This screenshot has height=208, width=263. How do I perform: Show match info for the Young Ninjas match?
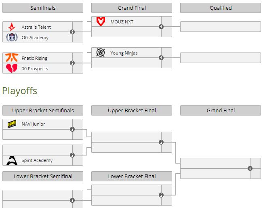click(161, 58)
